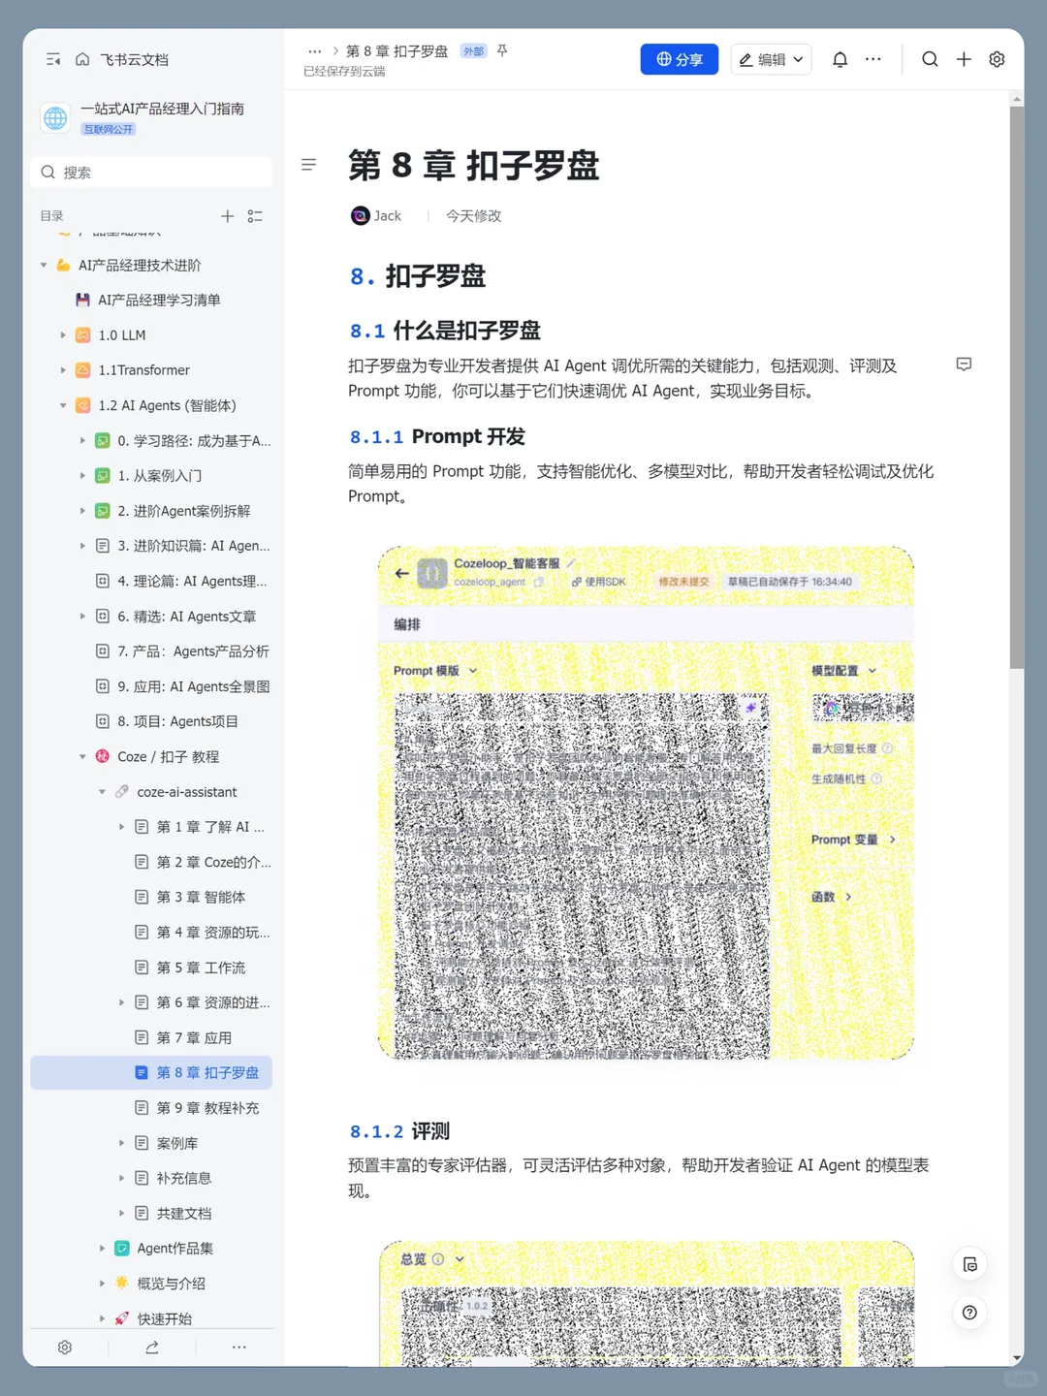Open 8. 项目: Agents项目 page
The width and height of the screenshot is (1047, 1396).
click(152, 721)
